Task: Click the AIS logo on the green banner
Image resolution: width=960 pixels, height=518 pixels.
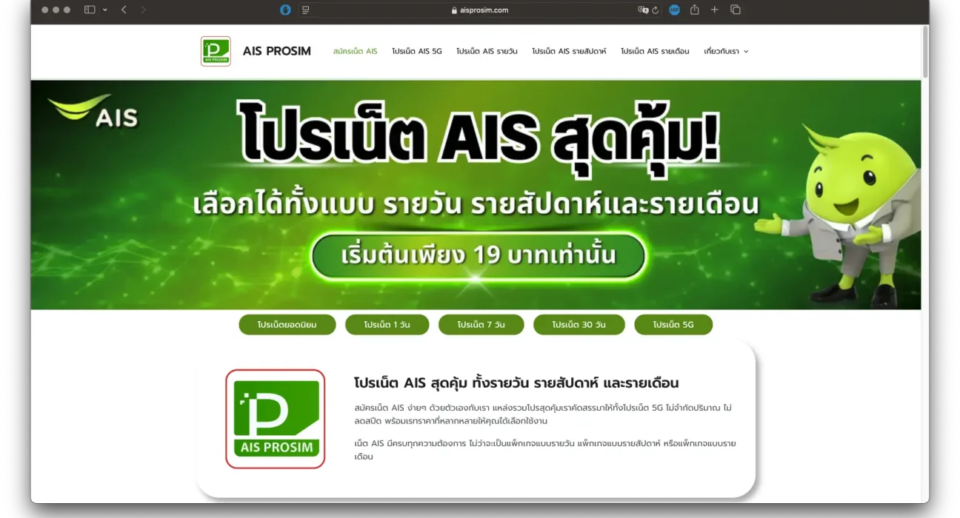Action: coord(93,111)
